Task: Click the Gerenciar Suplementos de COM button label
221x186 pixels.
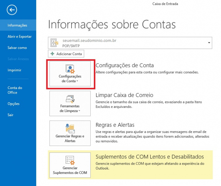Action: tap(70, 170)
